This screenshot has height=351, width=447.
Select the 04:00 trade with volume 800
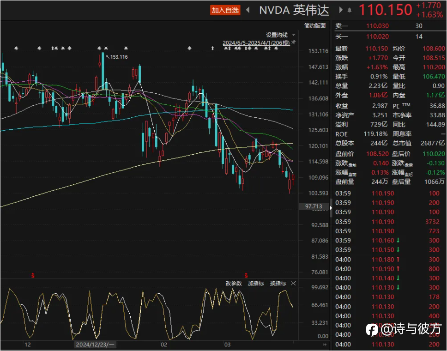[x=387, y=269]
